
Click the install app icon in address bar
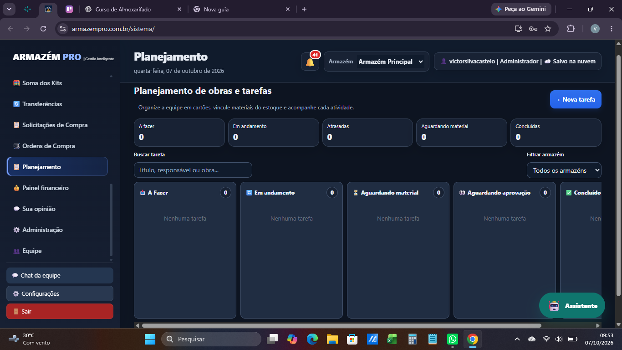coord(519,29)
